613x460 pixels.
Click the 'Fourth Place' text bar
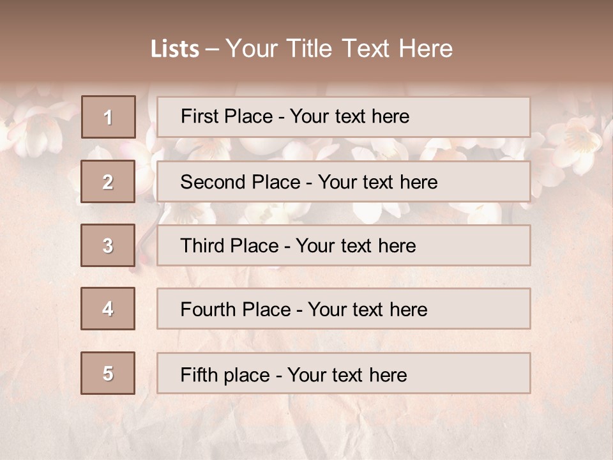click(x=344, y=309)
